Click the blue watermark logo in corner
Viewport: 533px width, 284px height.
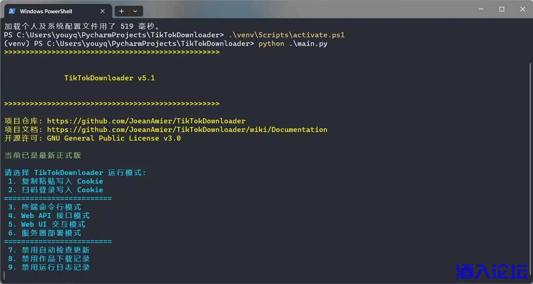click(491, 271)
